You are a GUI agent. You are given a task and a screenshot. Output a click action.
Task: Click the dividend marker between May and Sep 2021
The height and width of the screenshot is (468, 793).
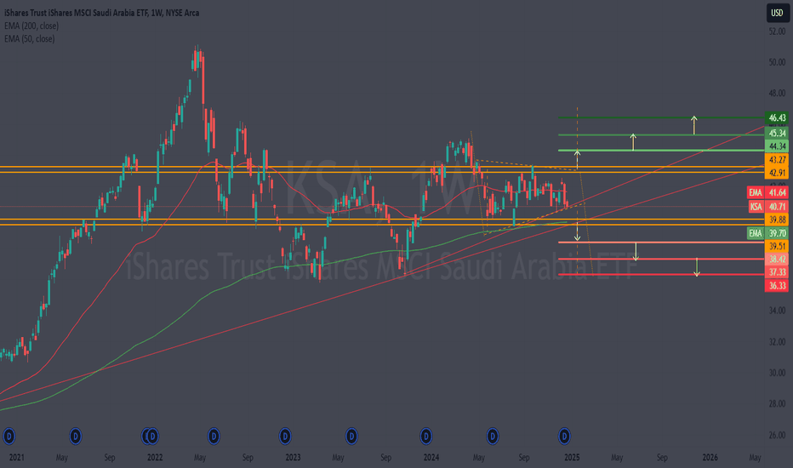click(x=76, y=436)
